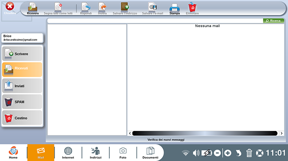The image size is (288, 161).
Task: Click the Rispondi reply icon
Action: pyautogui.click(x=86, y=8)
